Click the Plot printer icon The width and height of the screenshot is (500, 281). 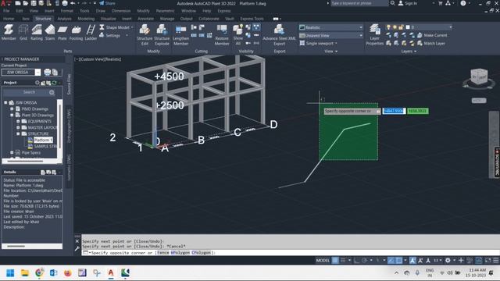65,3
